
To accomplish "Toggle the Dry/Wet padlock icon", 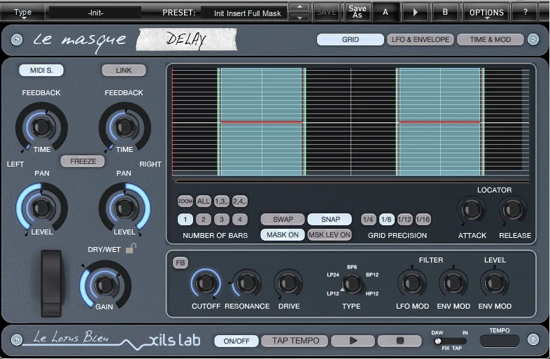I will 130,248.
